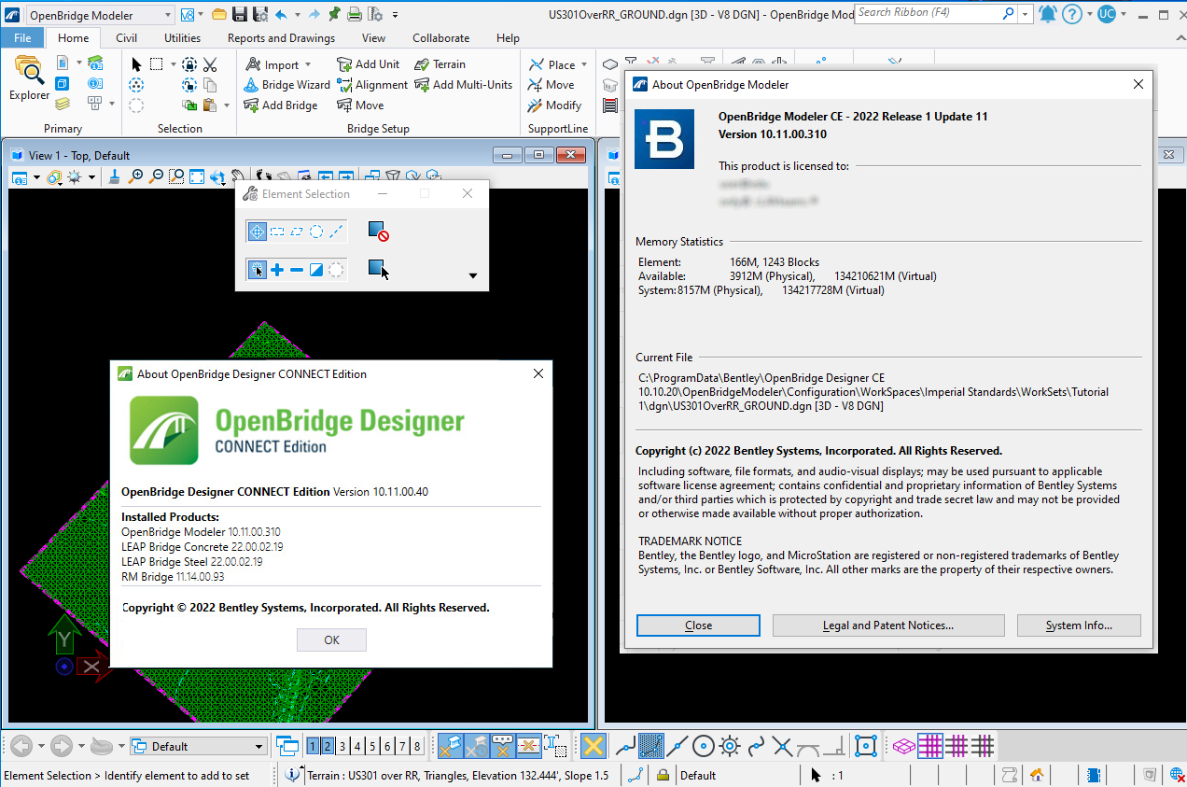Choose Circle selection method in Element Selection

316,231
